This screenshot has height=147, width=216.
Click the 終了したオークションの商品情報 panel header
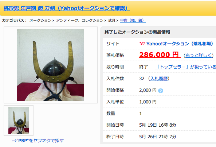(137, 32)
